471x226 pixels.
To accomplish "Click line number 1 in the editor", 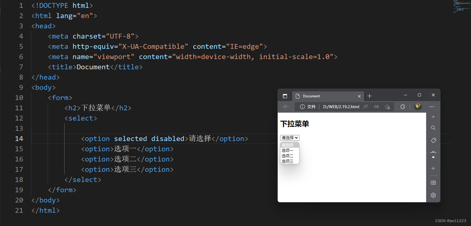I will (21, 5).
